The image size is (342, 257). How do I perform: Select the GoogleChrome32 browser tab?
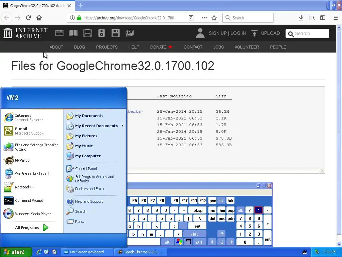37,6
